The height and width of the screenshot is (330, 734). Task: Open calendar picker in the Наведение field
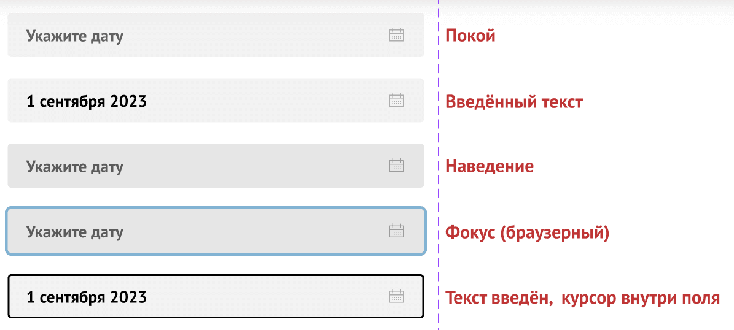pyautogui.click(x=397, y=166)
